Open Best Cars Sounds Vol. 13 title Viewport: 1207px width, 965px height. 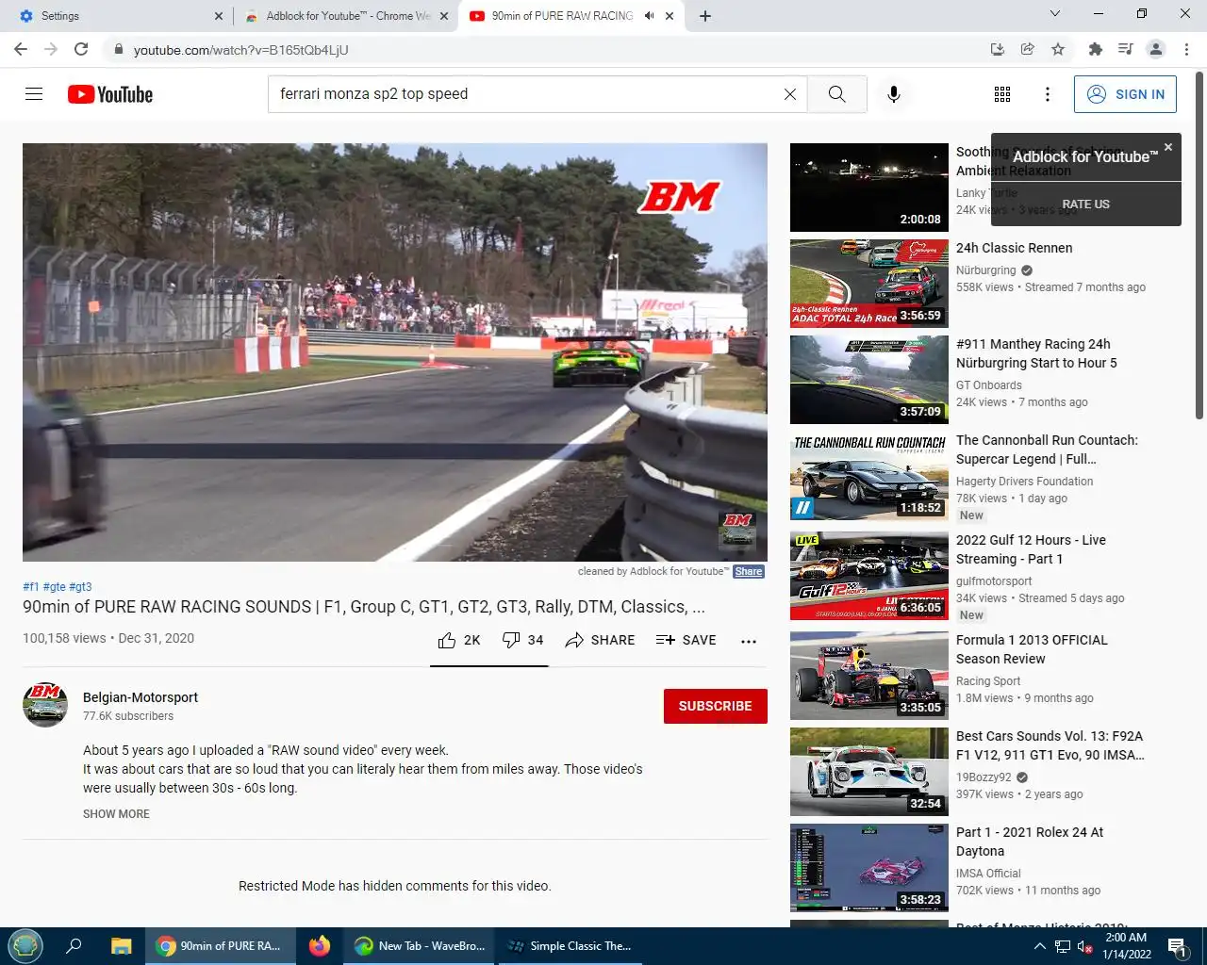(1050, 745)
